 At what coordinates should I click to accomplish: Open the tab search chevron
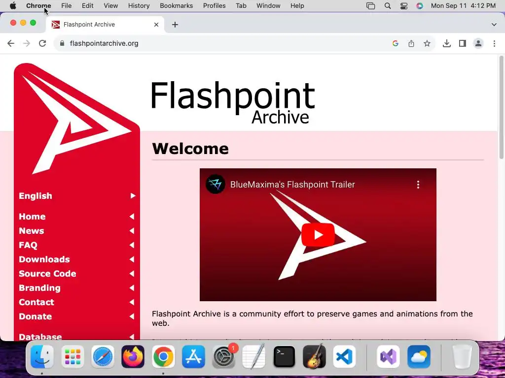click(x=494, y=25)
